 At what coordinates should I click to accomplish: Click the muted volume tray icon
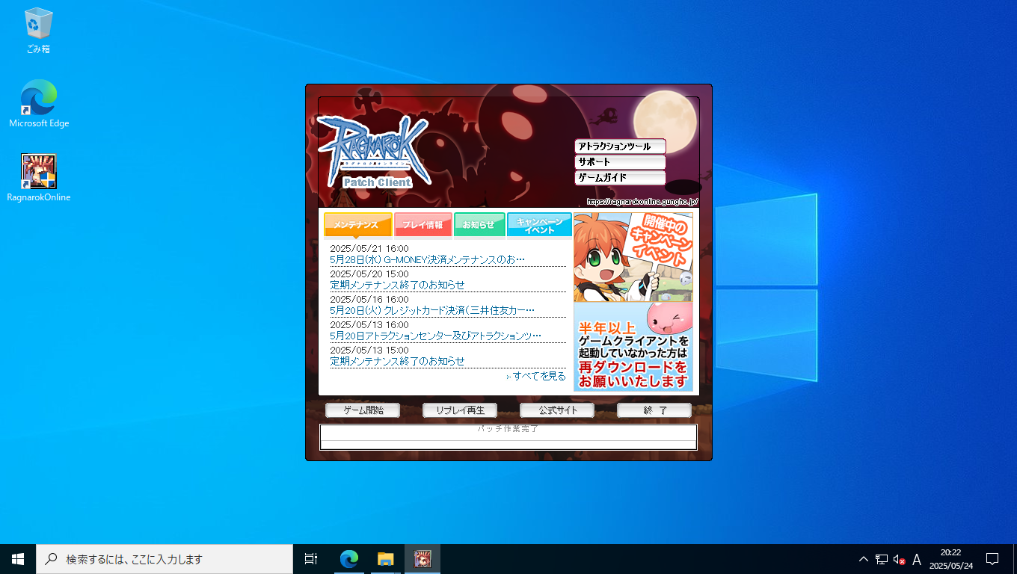click(900, 559)
